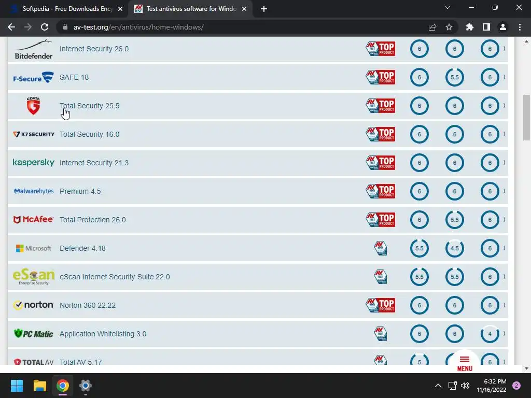Click the eScan logo
Screen dimensions: 531x398
pyautogui.click(x=34, y=277)
